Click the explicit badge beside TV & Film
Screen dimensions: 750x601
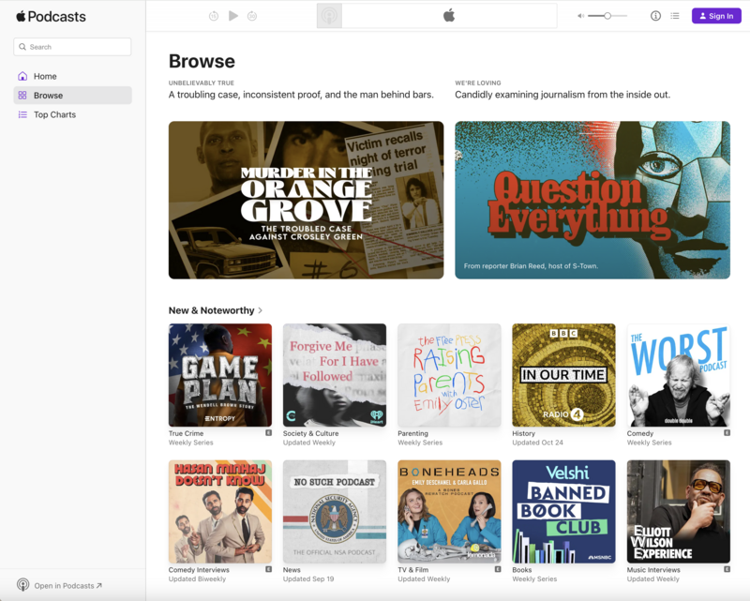[x=498, y=569]
